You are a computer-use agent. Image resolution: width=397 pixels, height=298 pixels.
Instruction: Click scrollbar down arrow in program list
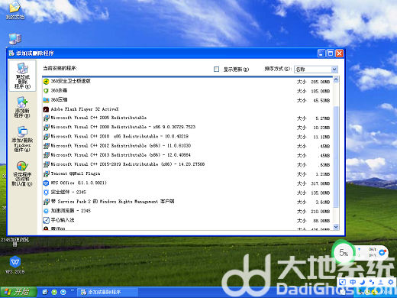pos(336,227)
